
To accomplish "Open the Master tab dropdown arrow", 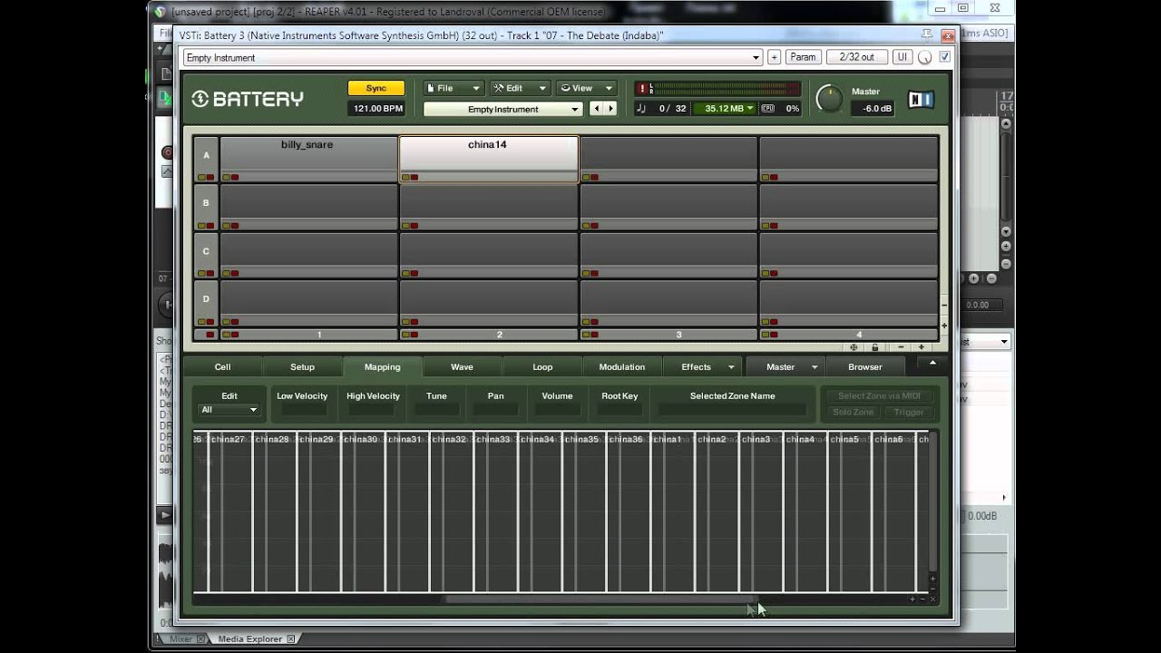I will (815, 367).
